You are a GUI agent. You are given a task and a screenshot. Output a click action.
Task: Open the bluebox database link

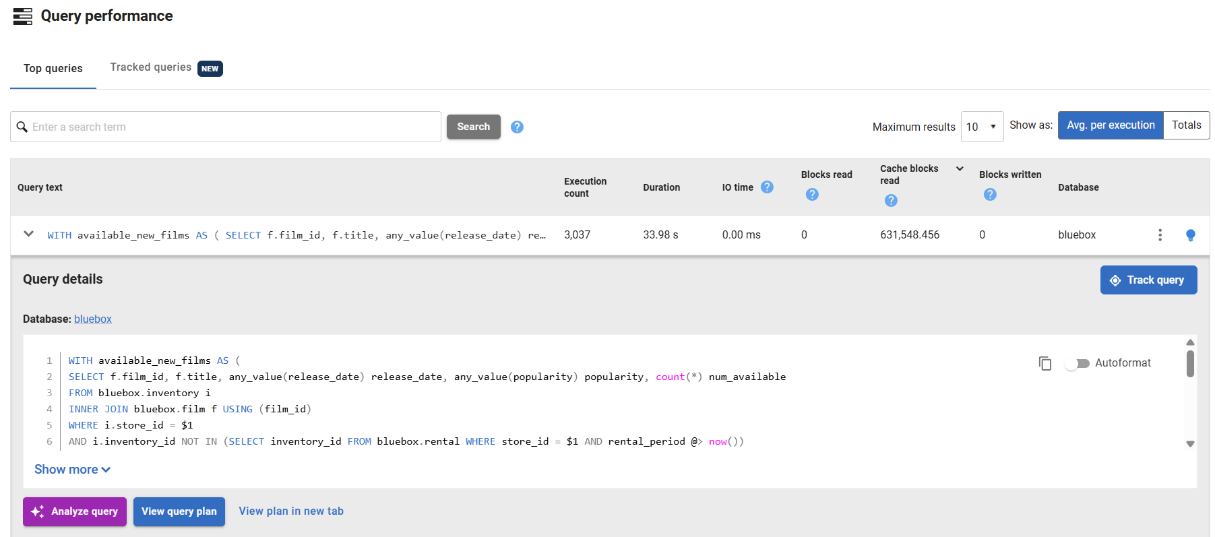click(x=93, y=319)
